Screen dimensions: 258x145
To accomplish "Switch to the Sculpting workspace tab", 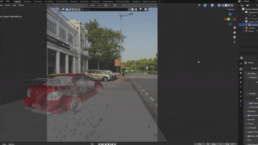I will tap(38, 2).
